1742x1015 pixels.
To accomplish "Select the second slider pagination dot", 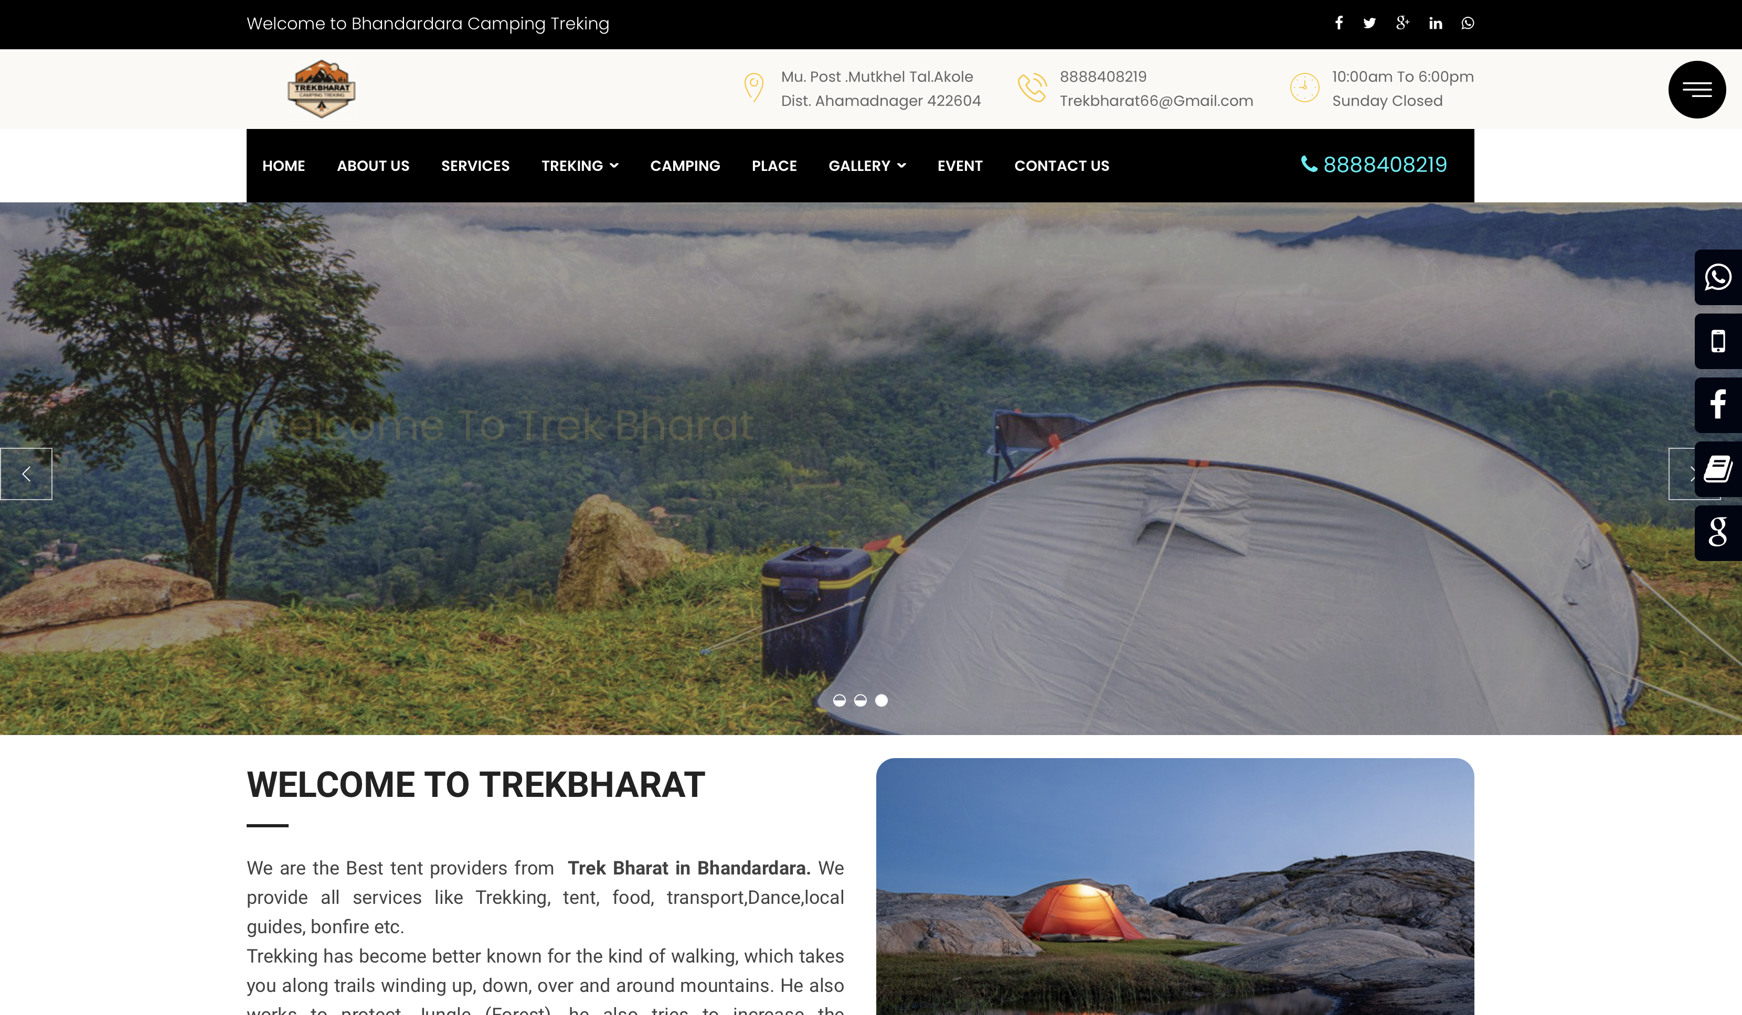I will (x=860, y=700).
